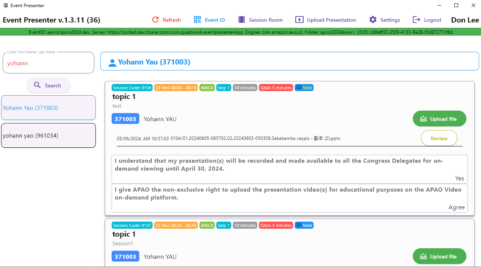This screenshot has height=267, width=481.
Task: Click the Code/First Name/Last Name search field
Action: (x=48, y=63)
